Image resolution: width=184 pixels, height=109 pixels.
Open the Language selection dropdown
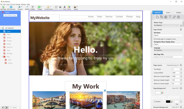[x=168, y=50]
